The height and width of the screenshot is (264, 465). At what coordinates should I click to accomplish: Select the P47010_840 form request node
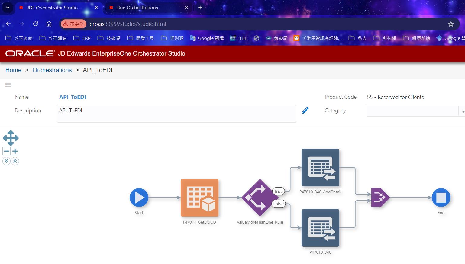[320, 228]
